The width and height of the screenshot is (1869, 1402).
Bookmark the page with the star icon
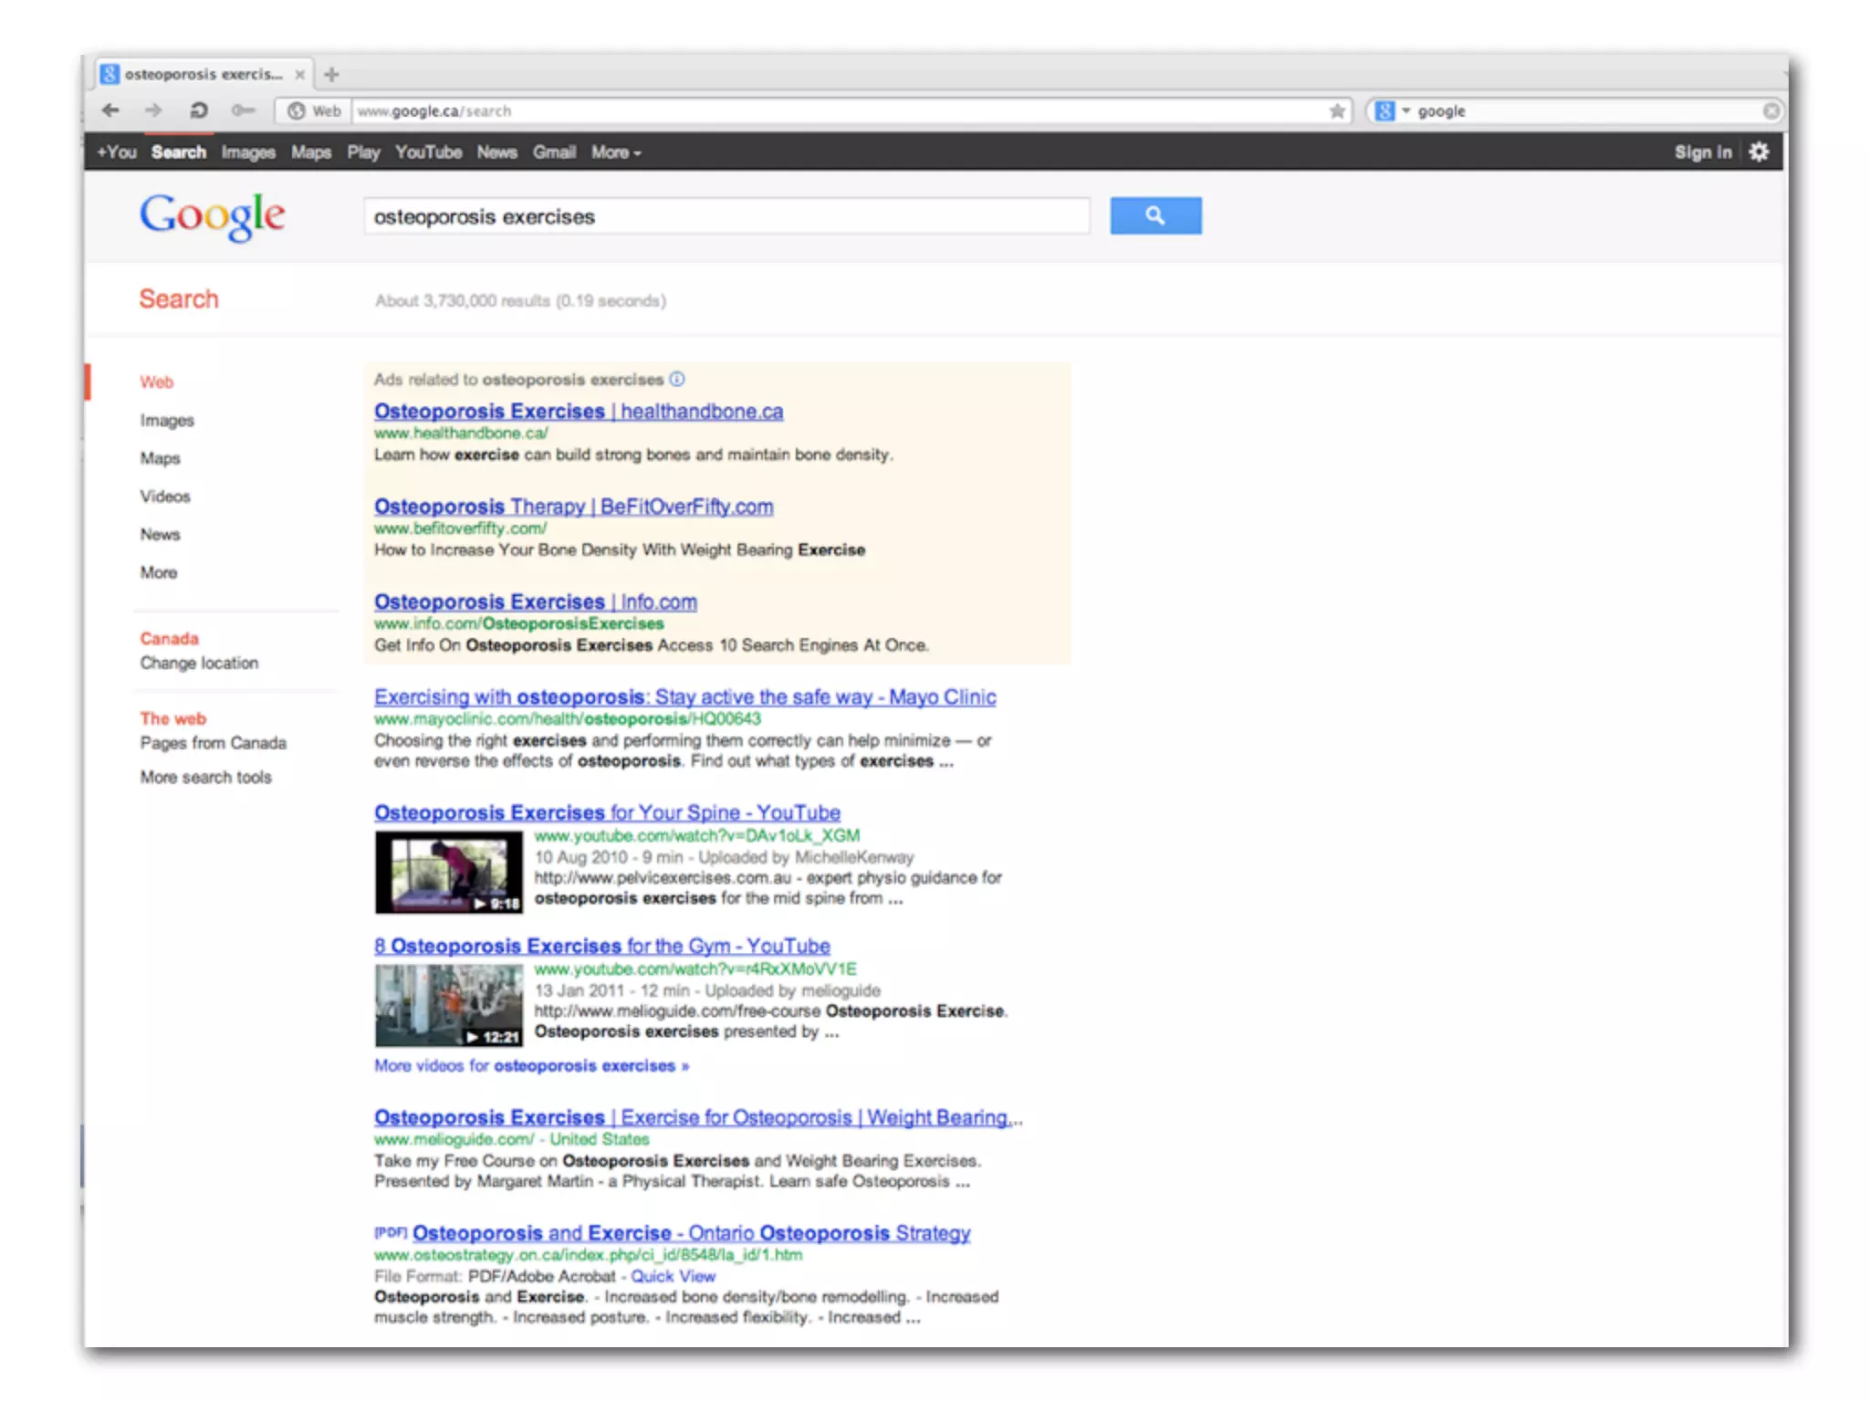(1337, 110)
